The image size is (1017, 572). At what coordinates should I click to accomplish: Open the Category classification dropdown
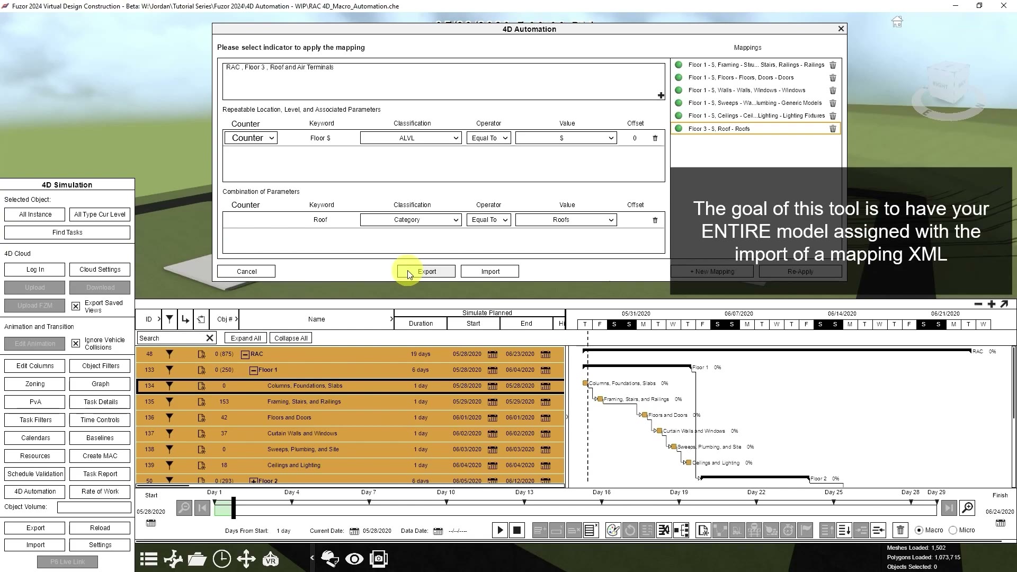411,220
